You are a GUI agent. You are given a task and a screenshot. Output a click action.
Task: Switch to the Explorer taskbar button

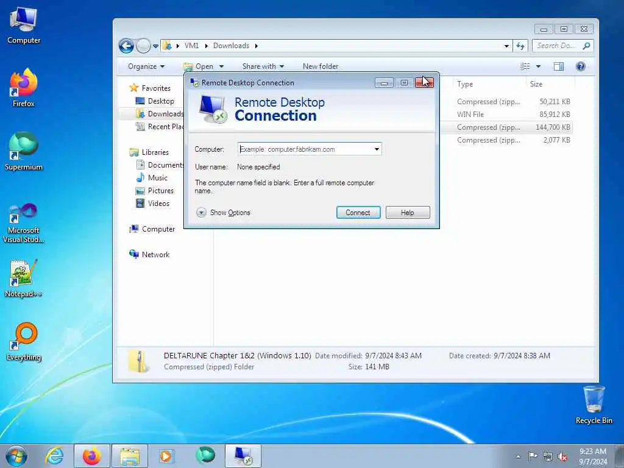[130, 456]
